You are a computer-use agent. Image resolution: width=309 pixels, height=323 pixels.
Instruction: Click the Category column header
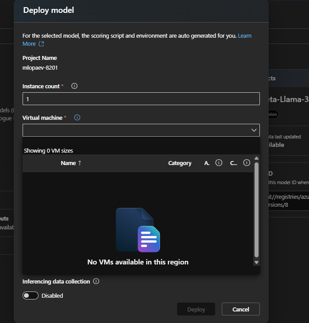coord(180,163)
